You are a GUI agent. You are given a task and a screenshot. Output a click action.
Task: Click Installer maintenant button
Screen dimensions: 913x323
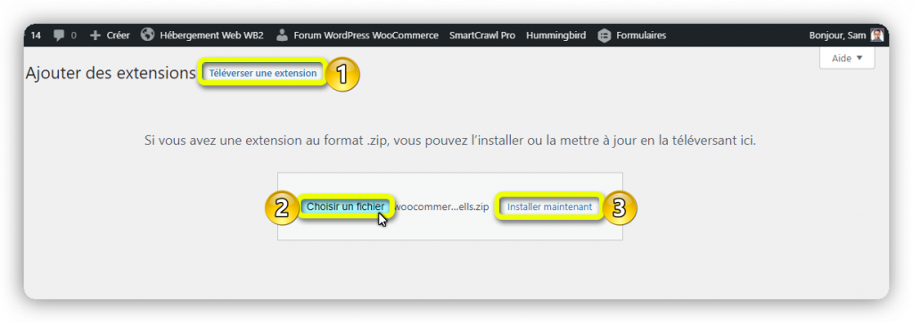point(549,206)
